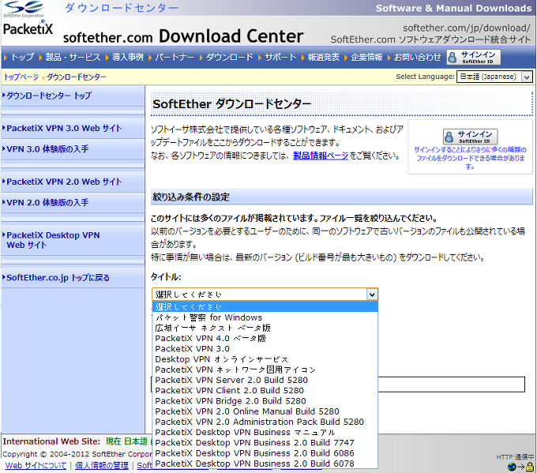This screenshot has width=537, height=473.
Task: Select 広域イーサ ネクスト ベータ版 option
Action: (265, 328)
